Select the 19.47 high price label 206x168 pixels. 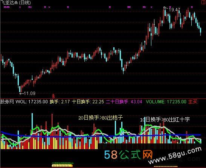click(x=174, y=9)
